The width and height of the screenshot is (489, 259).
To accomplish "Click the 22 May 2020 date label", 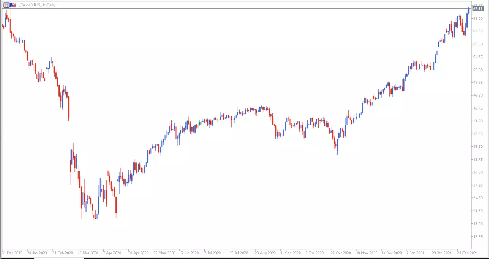I will 164,253.
